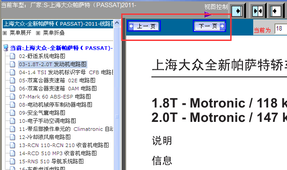Click the 信息 text in document
Viewport: 287px width, 170px height.
click(162, 161)
